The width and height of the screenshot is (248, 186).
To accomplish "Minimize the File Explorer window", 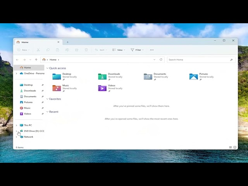I will point(215,40).
